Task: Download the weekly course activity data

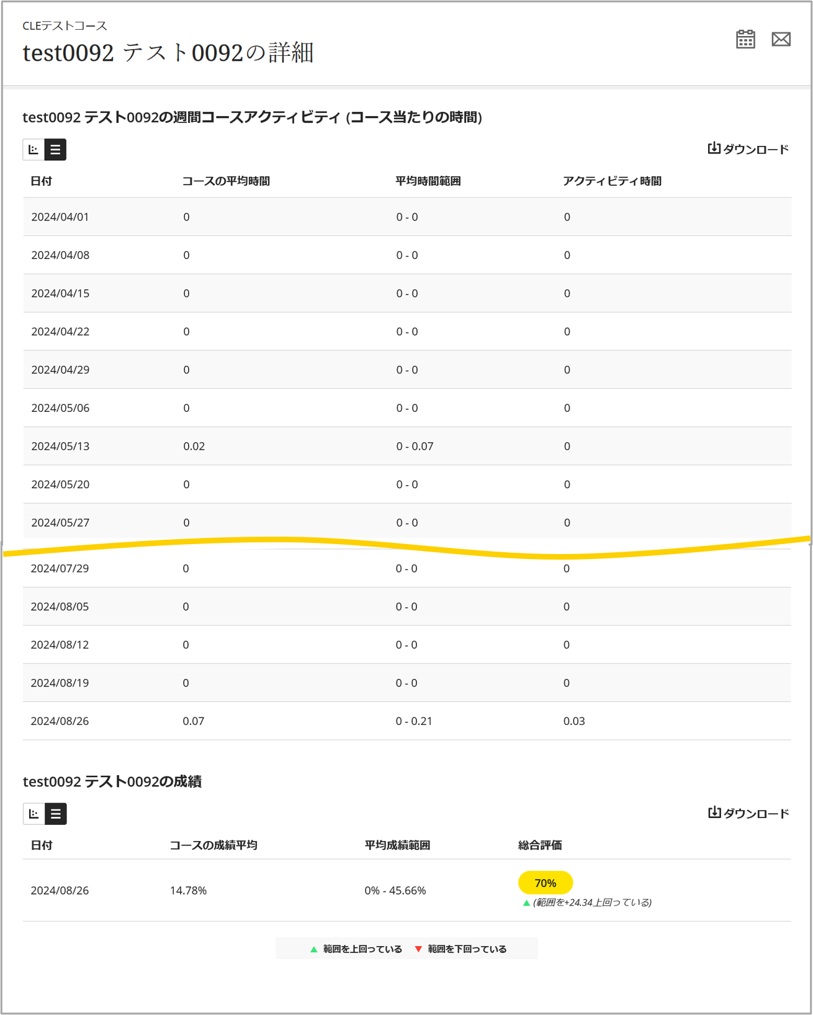Action: [748, 149]
